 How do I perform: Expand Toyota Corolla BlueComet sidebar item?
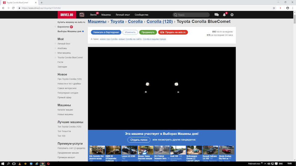tap(55, 57)
